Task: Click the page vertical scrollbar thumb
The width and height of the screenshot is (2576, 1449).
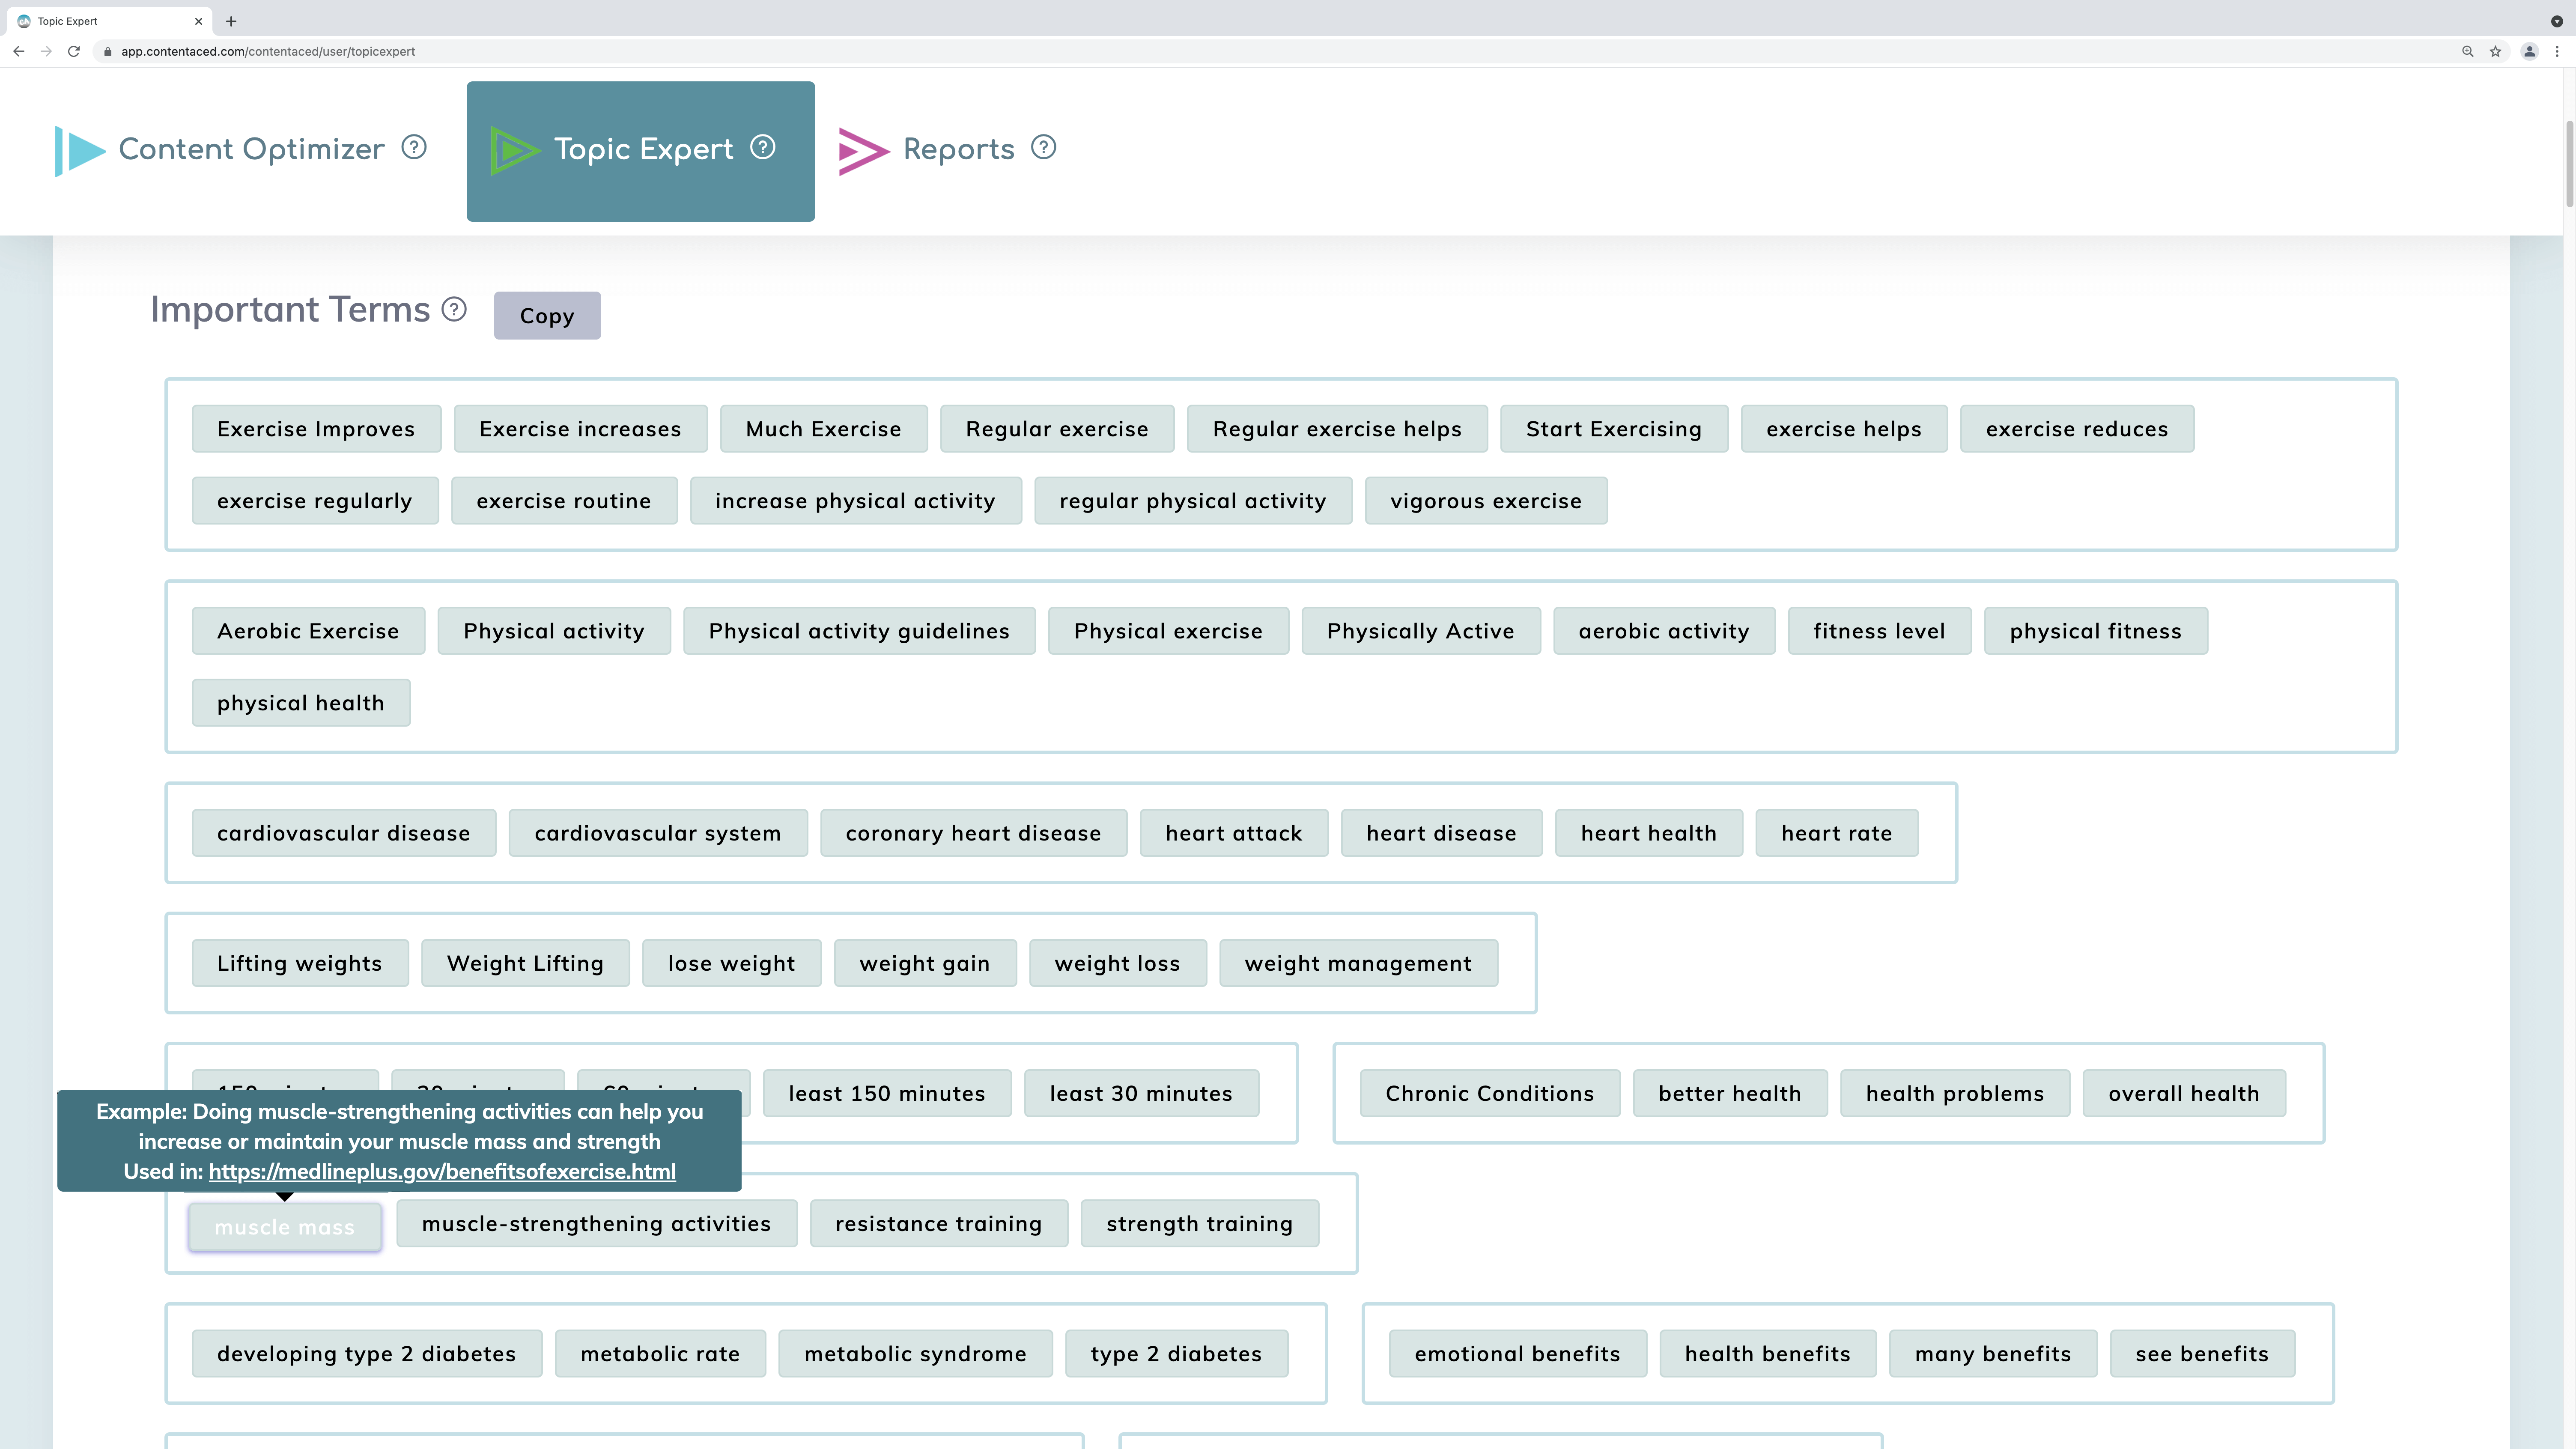Action: [2569, 163]
